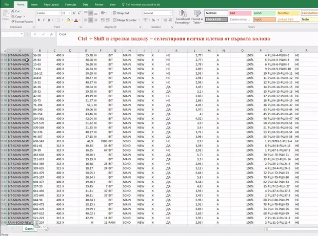This screenshot has width=318, height=236.
Task: Apply the Good cell style
Action: click(x=264, y=13)
